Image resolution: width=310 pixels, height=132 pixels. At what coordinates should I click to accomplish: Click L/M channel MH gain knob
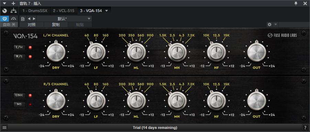[x=177, y=52]
